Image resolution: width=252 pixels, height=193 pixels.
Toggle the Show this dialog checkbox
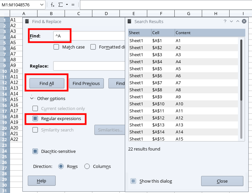tap(133, 181)
